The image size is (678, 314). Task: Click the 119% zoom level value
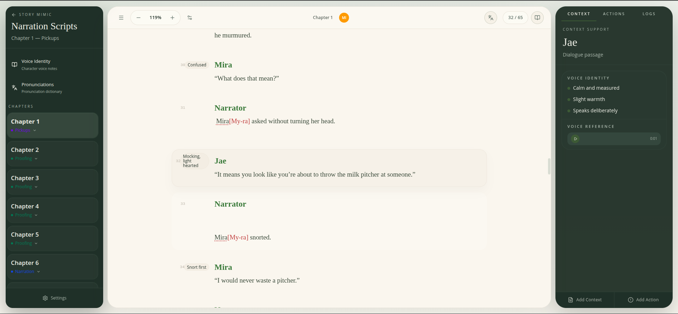pyautogui.click(x=155, y=18)
